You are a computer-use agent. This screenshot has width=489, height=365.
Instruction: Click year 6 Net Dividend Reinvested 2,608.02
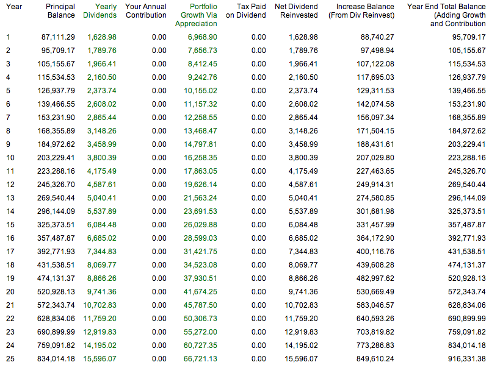point(303,104)
